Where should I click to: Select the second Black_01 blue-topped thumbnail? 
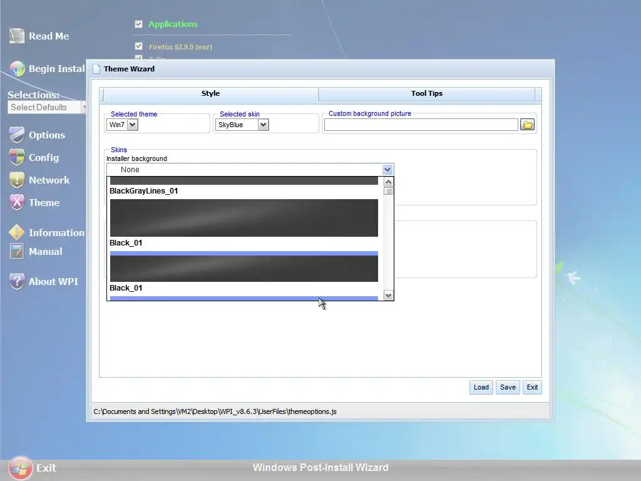tap(244, 266)
